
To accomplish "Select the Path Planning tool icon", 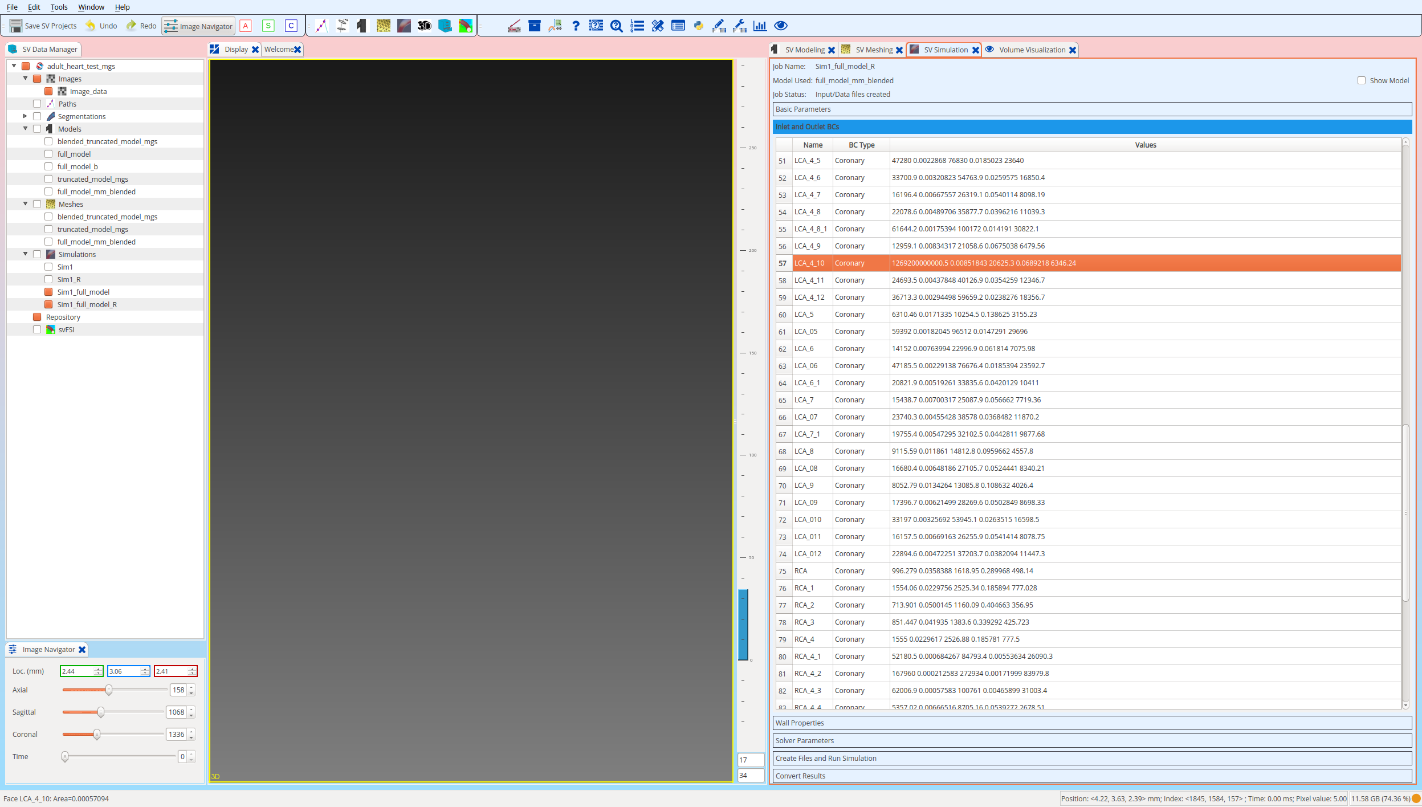I will (321, 26).
